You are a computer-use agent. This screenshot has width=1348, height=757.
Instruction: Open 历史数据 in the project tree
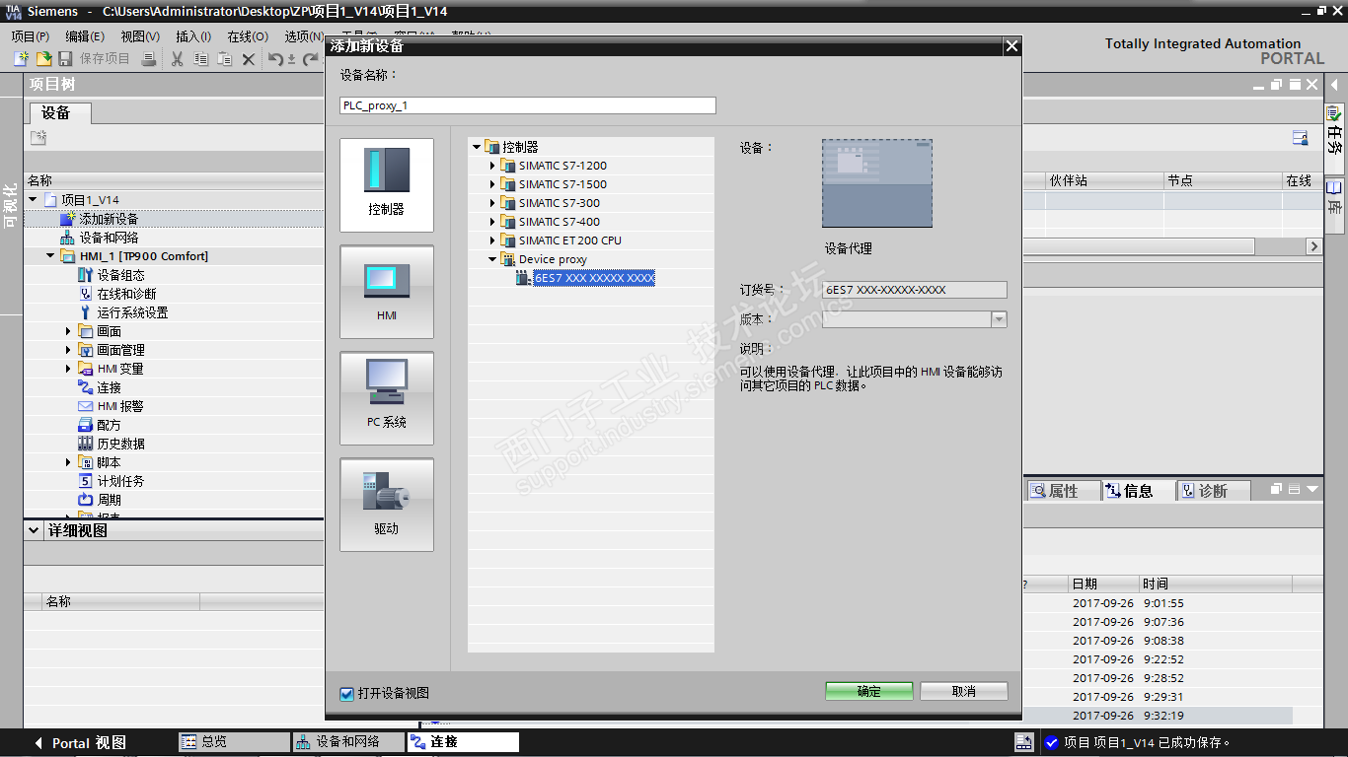pos(120,444)
